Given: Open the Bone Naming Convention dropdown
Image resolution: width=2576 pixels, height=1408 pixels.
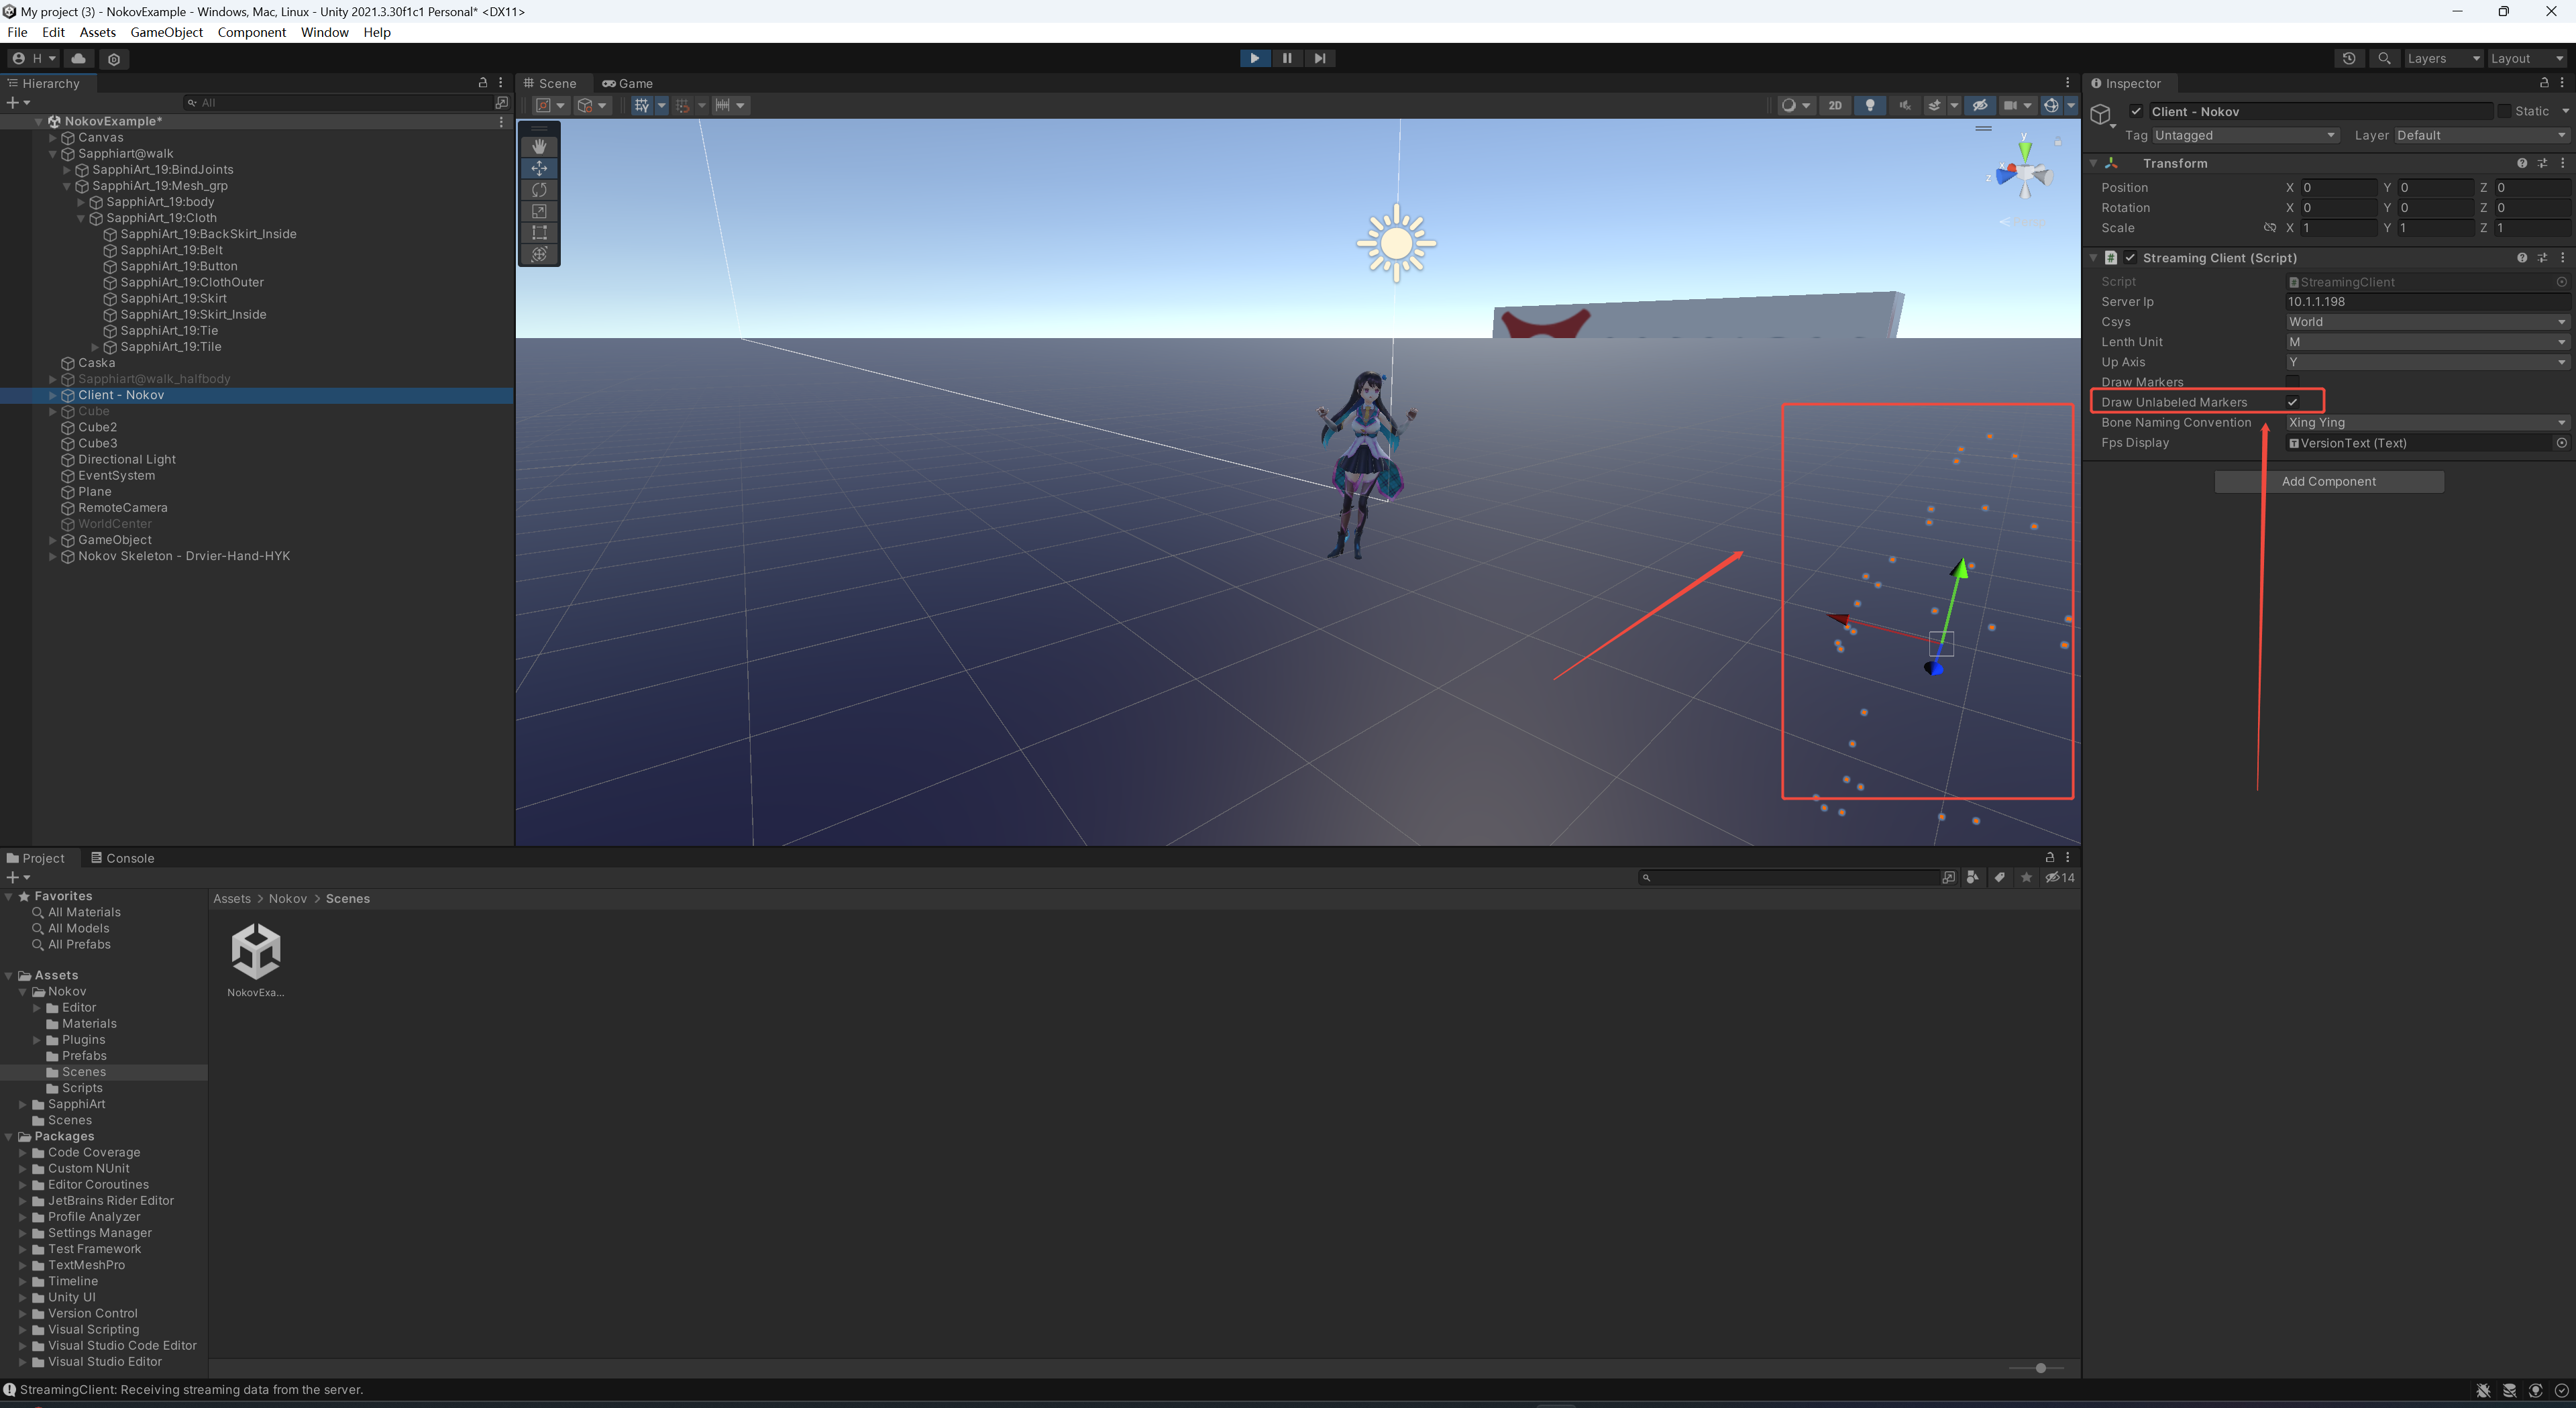Looking at the screenshot, I should click(x=2427, y=422).
